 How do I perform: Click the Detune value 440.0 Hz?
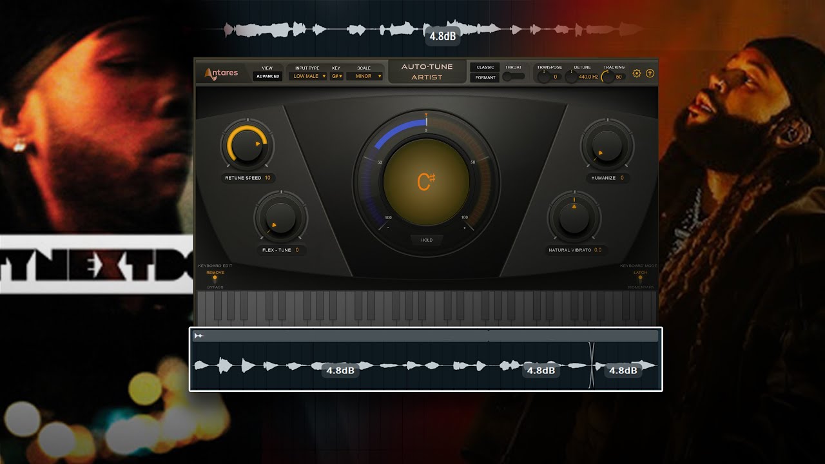[x=588, y=77]
